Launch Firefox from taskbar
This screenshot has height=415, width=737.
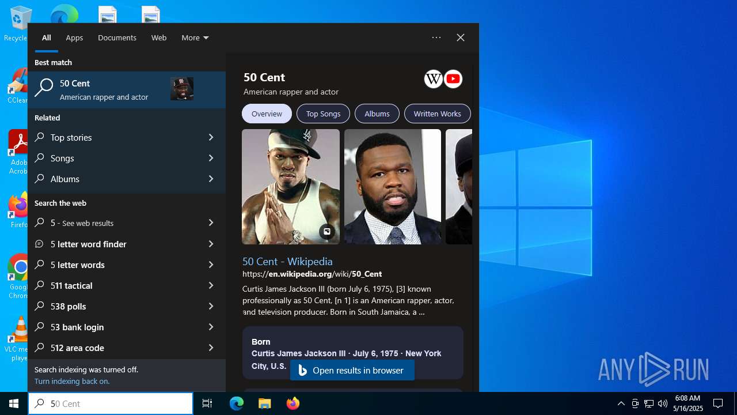click(x=292, y=403)
